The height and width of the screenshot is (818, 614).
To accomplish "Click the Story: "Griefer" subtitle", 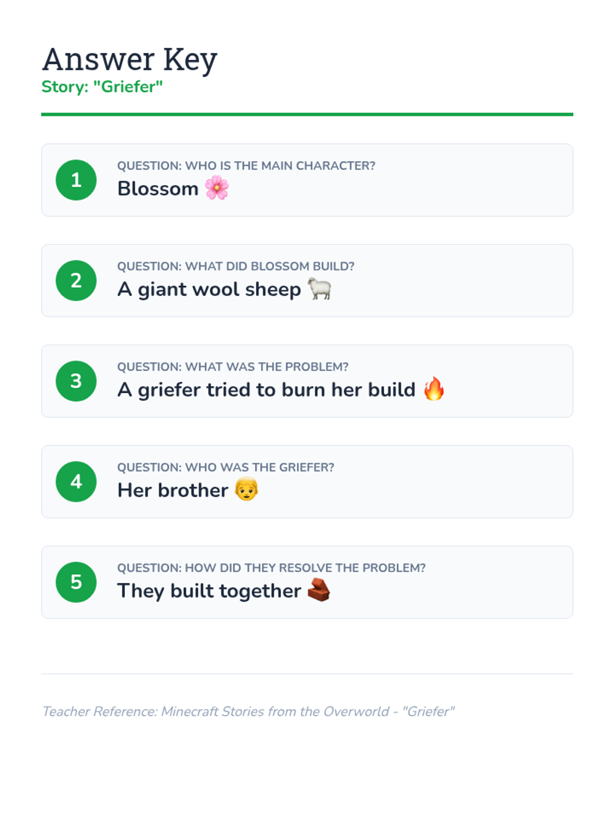I will point(102,87).
